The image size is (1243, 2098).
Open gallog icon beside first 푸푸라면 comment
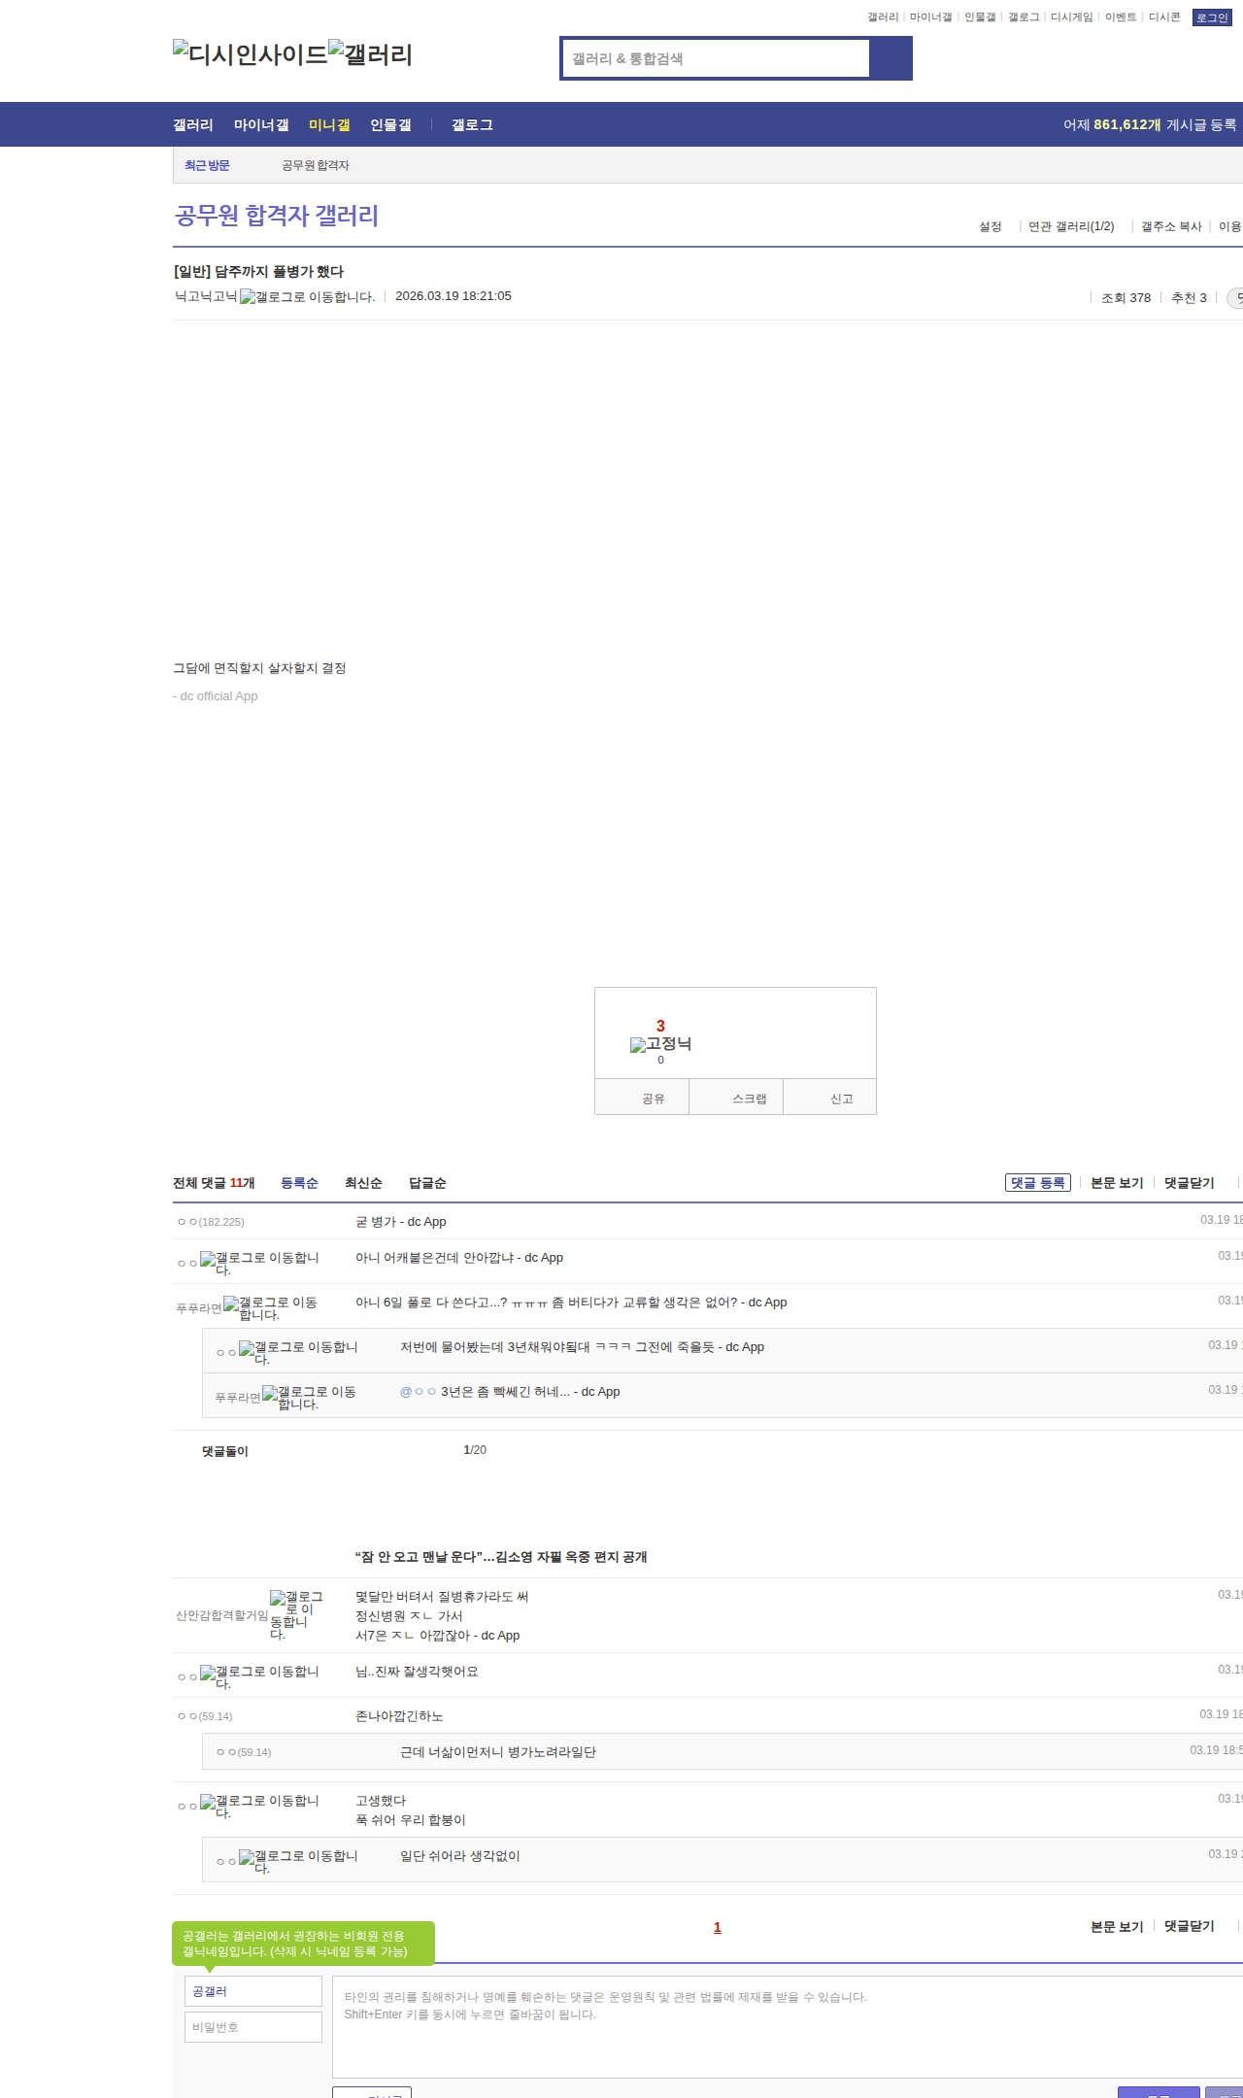point(270,1308)
